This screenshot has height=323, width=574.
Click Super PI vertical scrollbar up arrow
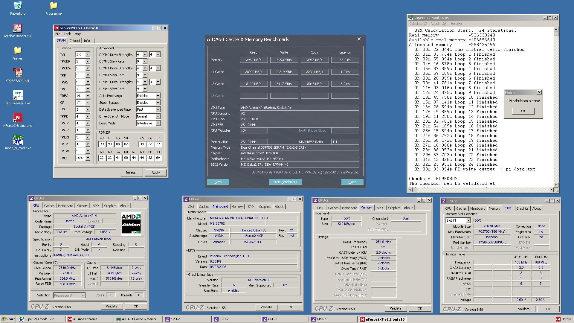tap(556, 29)
